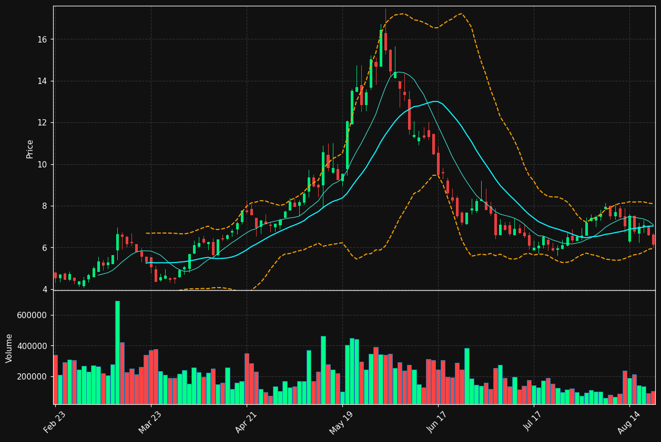Select the "6" price tick label
Screen dimensions: 661x442
[x=45, y=248]
